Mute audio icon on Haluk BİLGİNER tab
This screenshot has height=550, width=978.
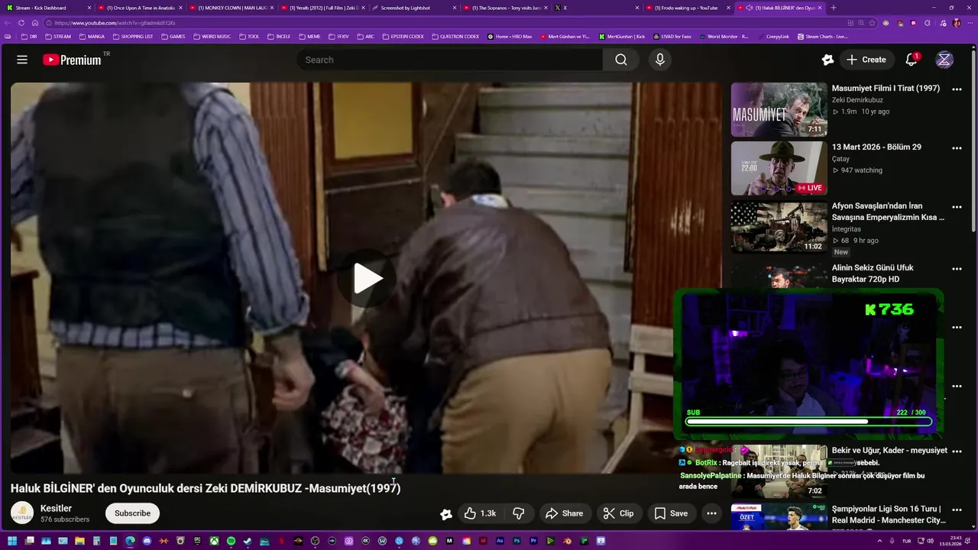(749, 8)
